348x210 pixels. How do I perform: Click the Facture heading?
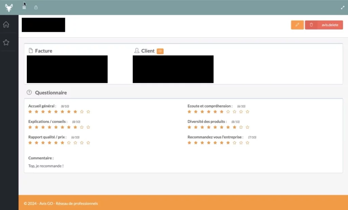click(x=44, y=51)
